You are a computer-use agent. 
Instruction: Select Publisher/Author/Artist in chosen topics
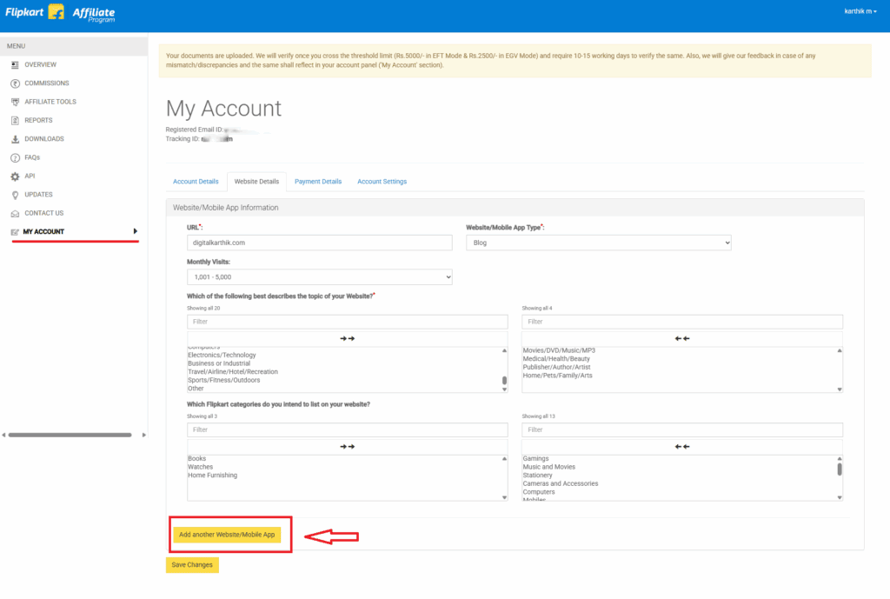point(556,368)
